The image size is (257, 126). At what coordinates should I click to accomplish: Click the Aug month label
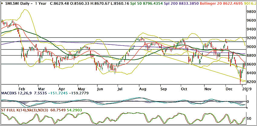[x=143, y=89]
